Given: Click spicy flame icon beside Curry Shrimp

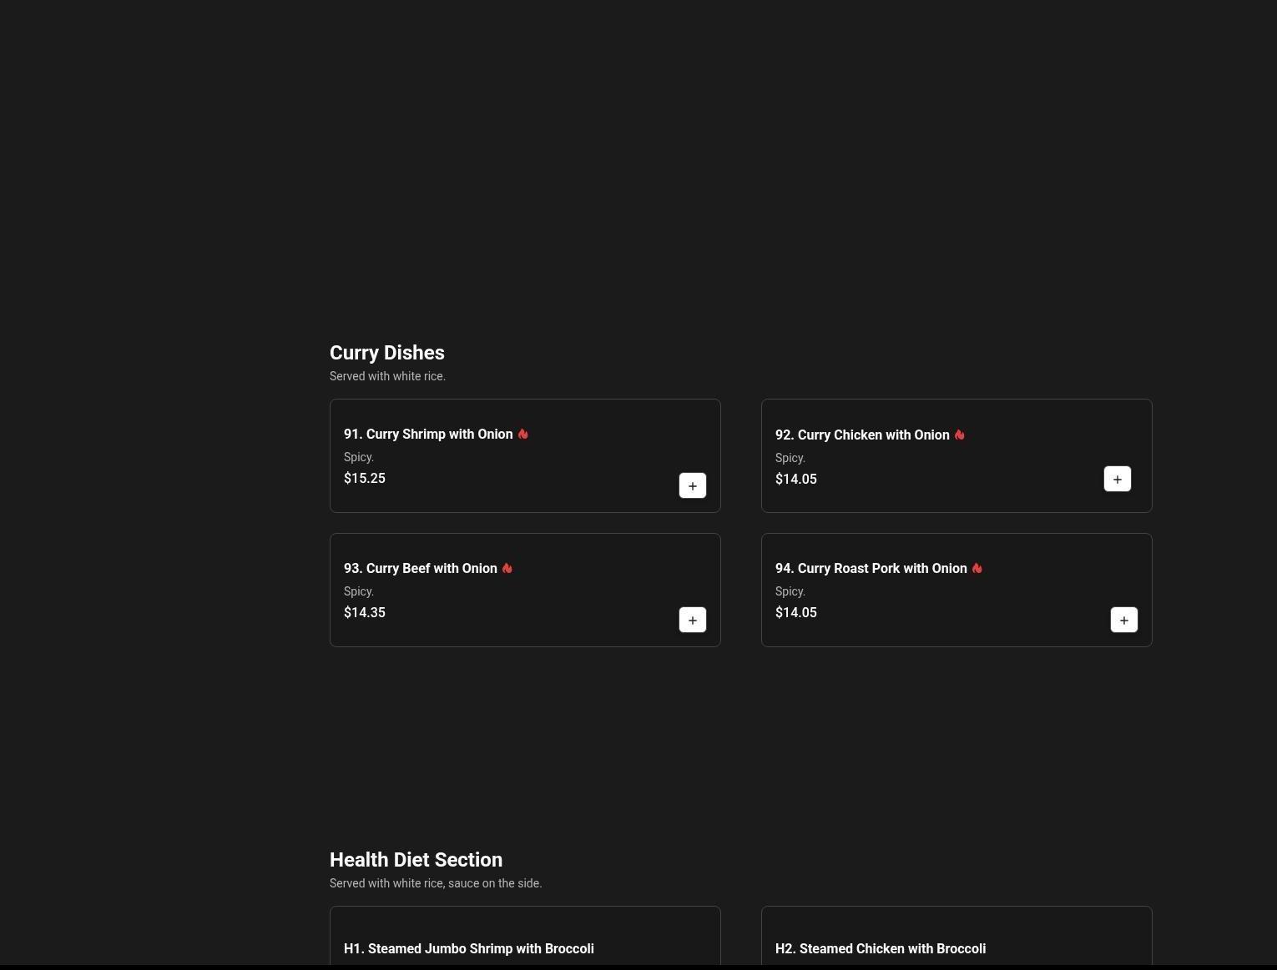Looking at the screenshot, I should point(522,434).
